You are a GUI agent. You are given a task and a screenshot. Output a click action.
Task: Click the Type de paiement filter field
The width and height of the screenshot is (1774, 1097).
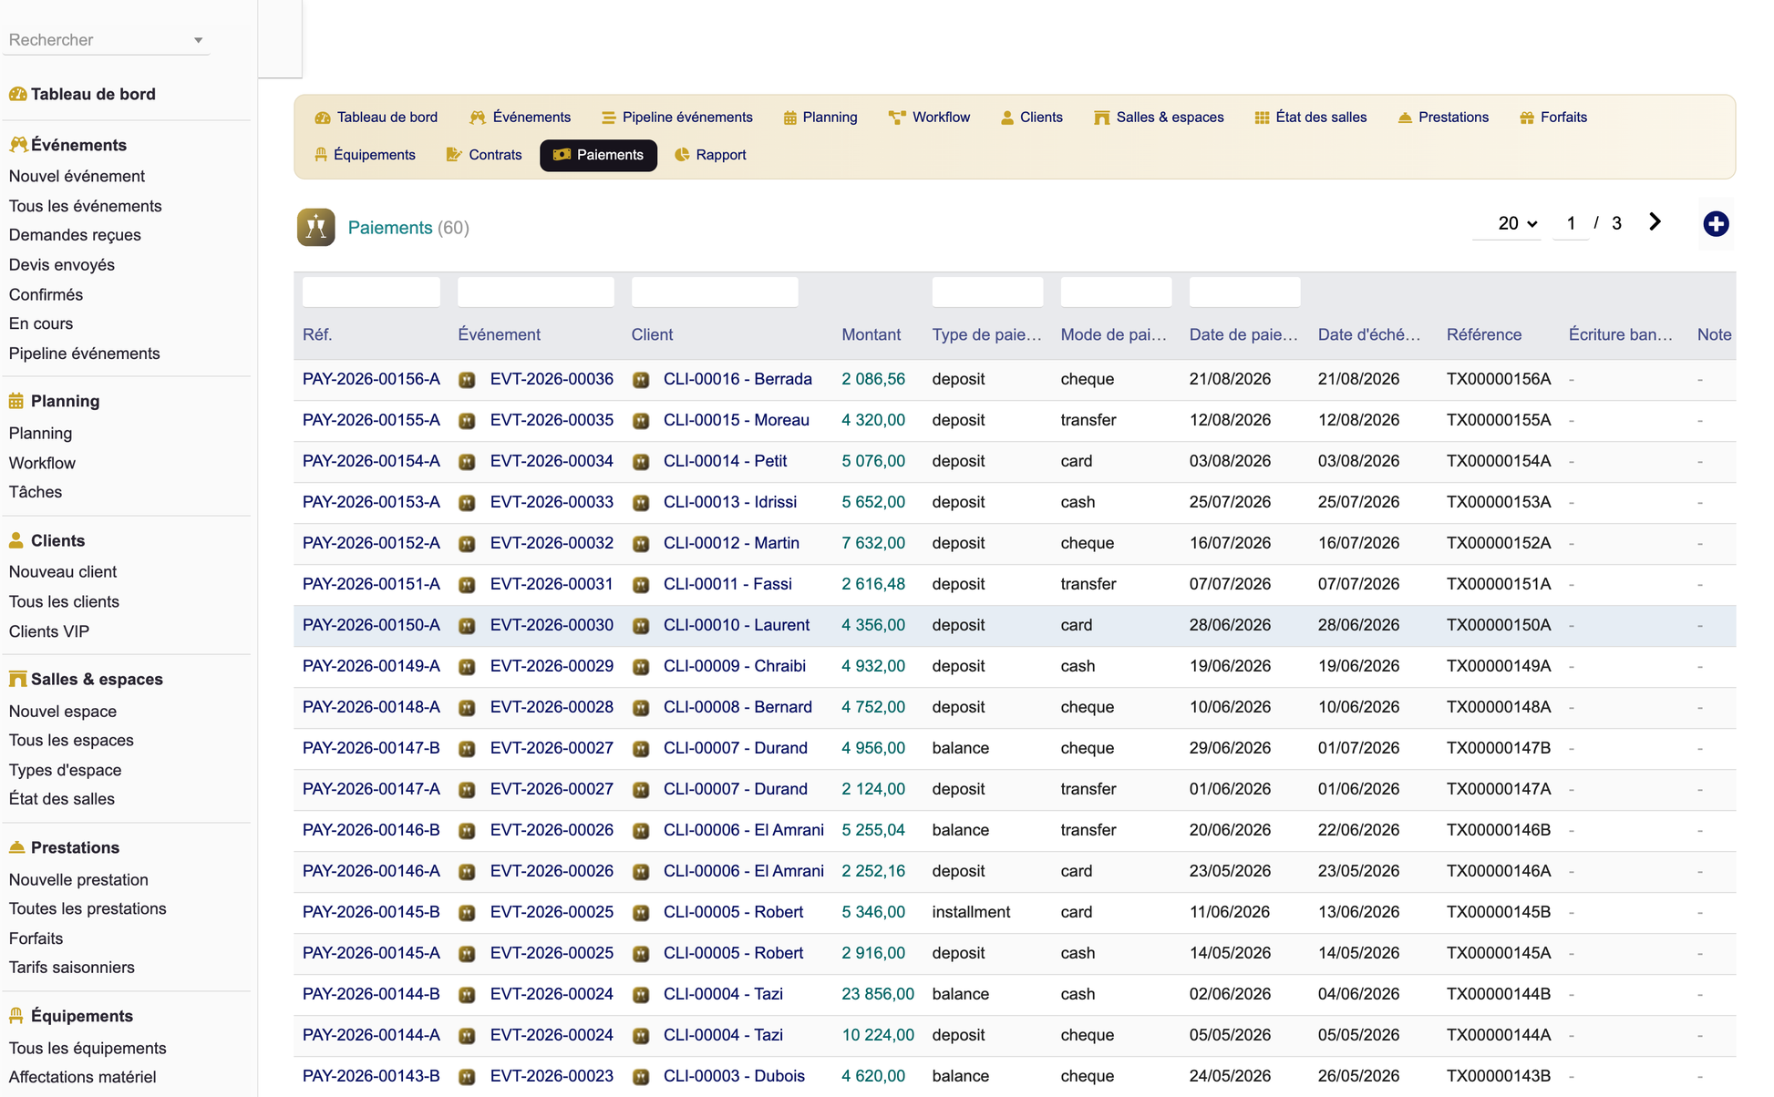point(987,292)
